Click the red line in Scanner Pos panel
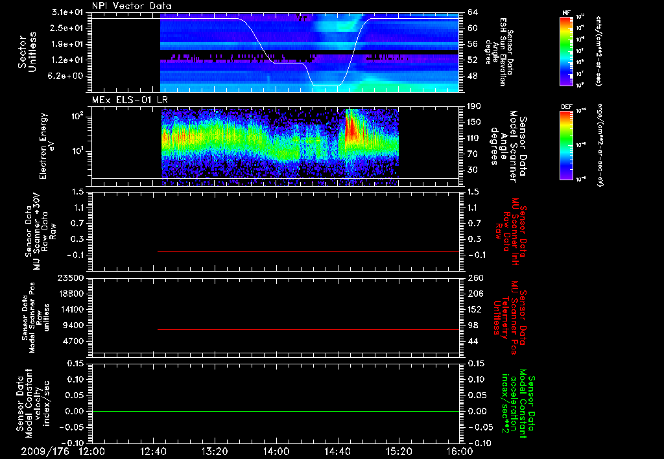Viewport: 664px width, 459px height. pyautogui.click(x=308, y=329)
